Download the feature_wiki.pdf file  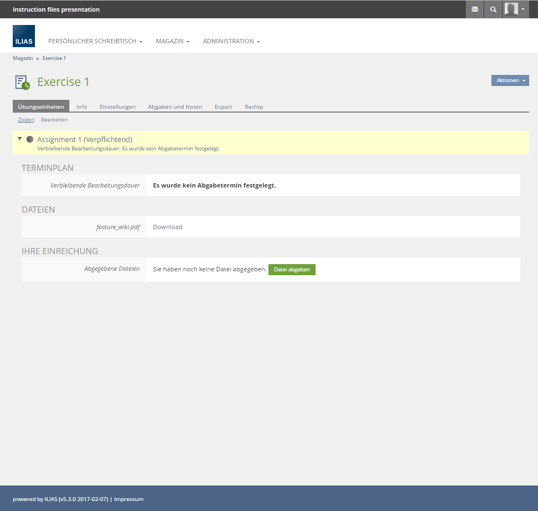coord(168,227)
